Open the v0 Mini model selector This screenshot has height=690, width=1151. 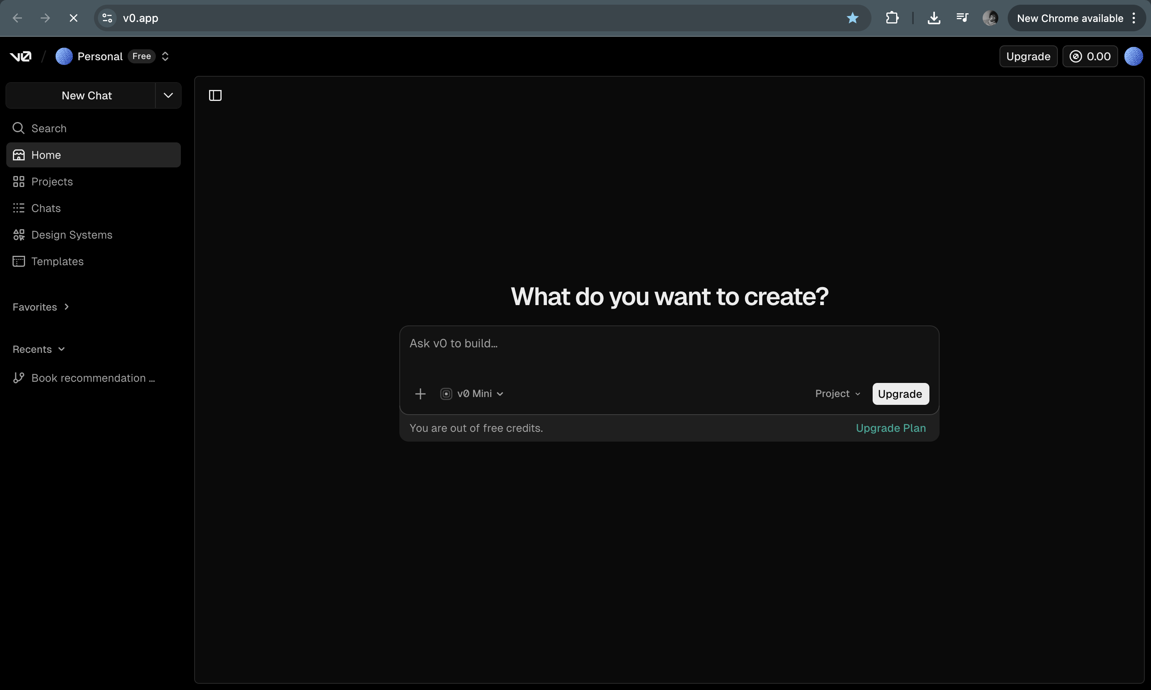click(x=471, y=394)
